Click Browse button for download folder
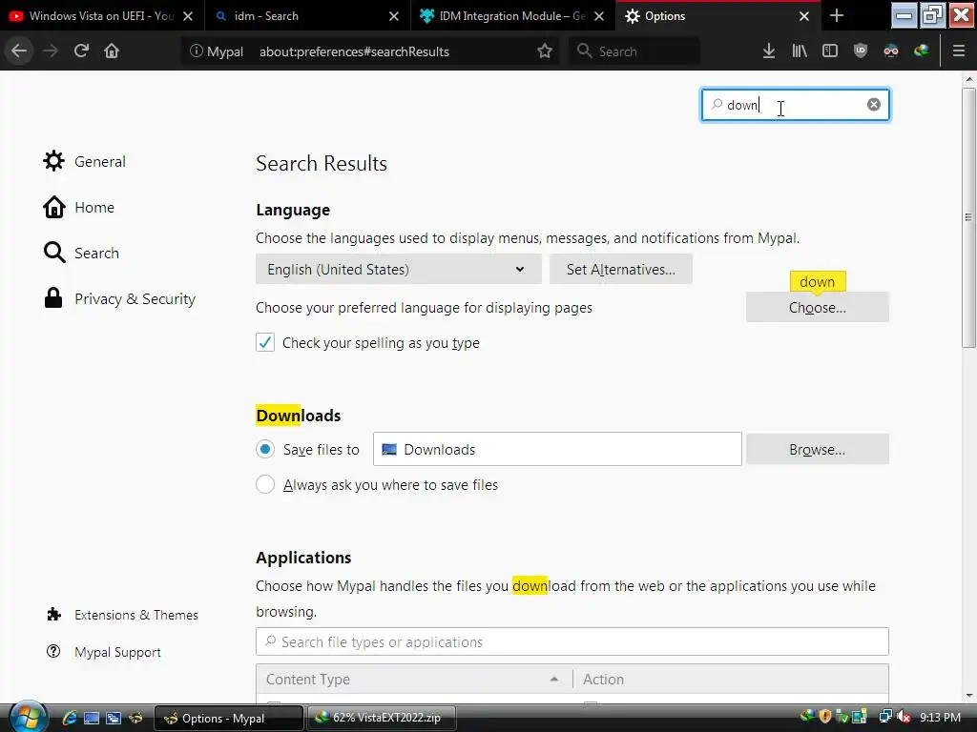The height and width of the screenshot is (732, 977). [817, 450]
